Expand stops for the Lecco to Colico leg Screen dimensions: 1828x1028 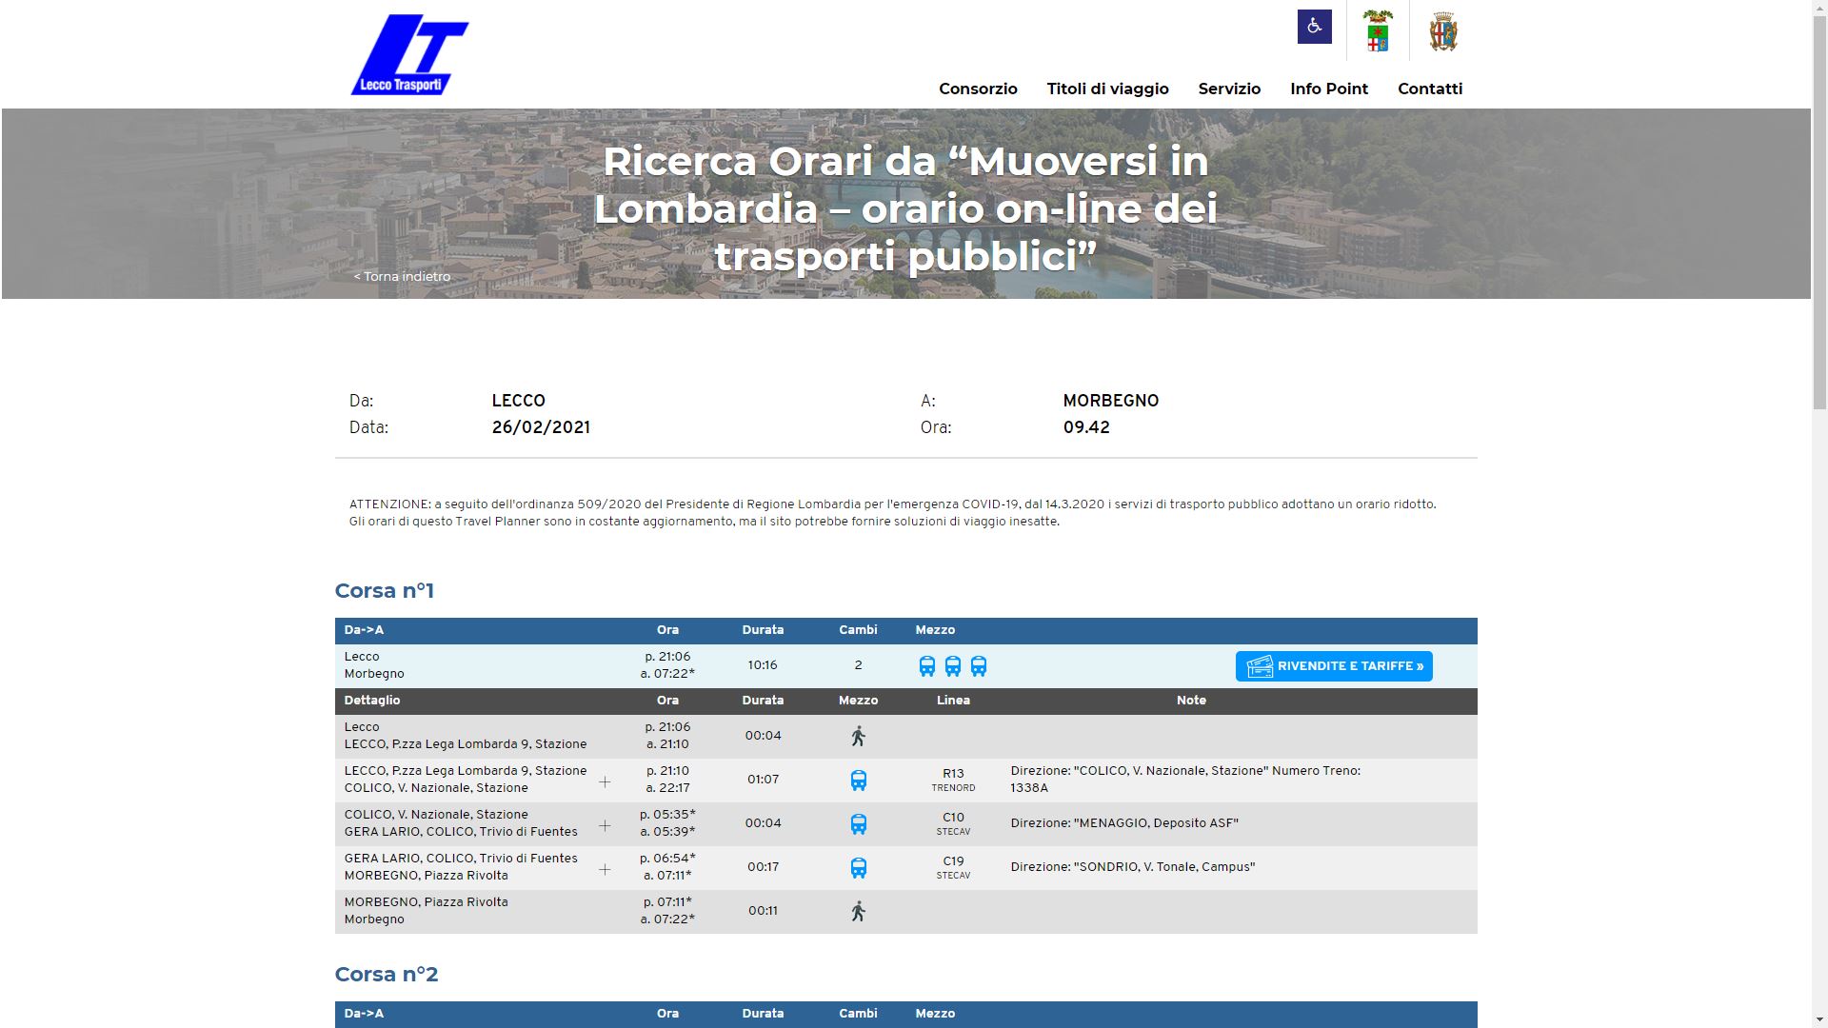click(x=605, y=781)
